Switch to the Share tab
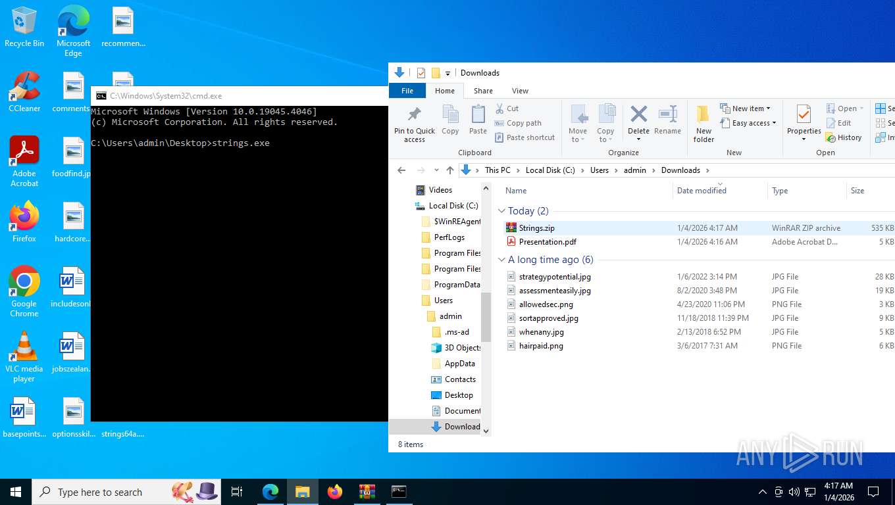Viewport: 895px width, 505px height. pyautogui.click(x=483, y=91)
